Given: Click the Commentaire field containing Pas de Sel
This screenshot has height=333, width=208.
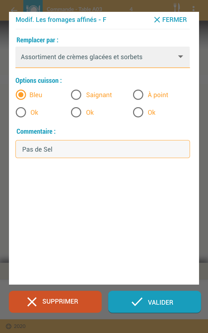Looking at the screenshot, I should pos(103,149).
